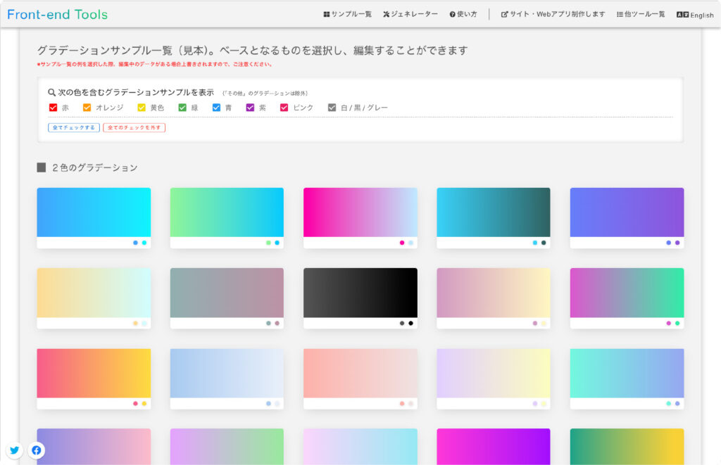Click the 全てチェックする button
Viewport: 721px width, 465px height.
coord(73,128)
